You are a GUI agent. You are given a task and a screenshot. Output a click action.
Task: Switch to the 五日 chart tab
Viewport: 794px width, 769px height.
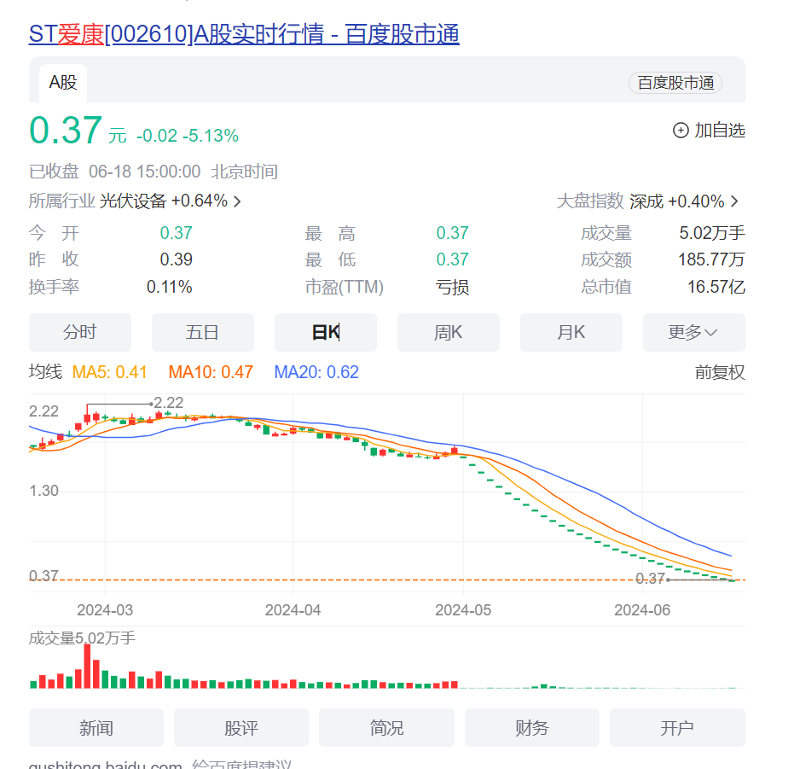click(x=203, y=333)
